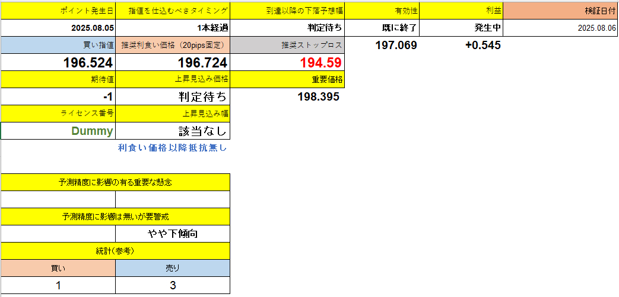Select the 買い指値 label cell
Viewport: 619px width, 297px height.
pos(58,45)
